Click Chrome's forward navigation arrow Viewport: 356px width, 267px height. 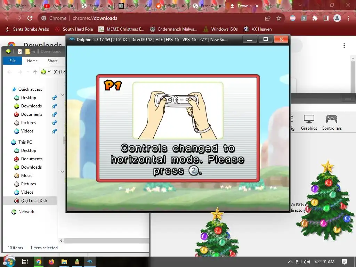19,18
